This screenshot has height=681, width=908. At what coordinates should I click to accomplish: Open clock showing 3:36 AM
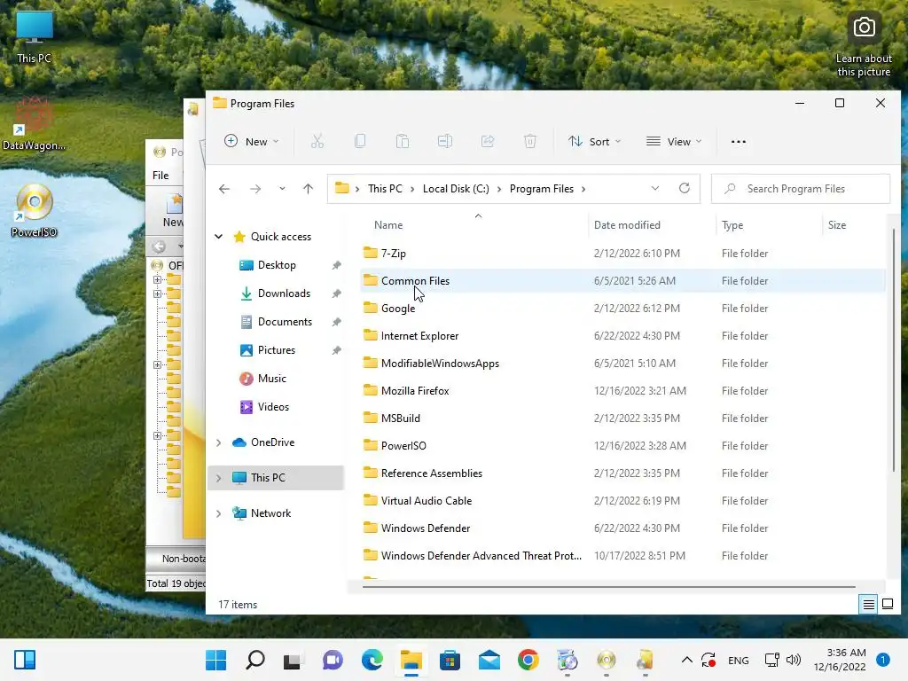[840, 660]
